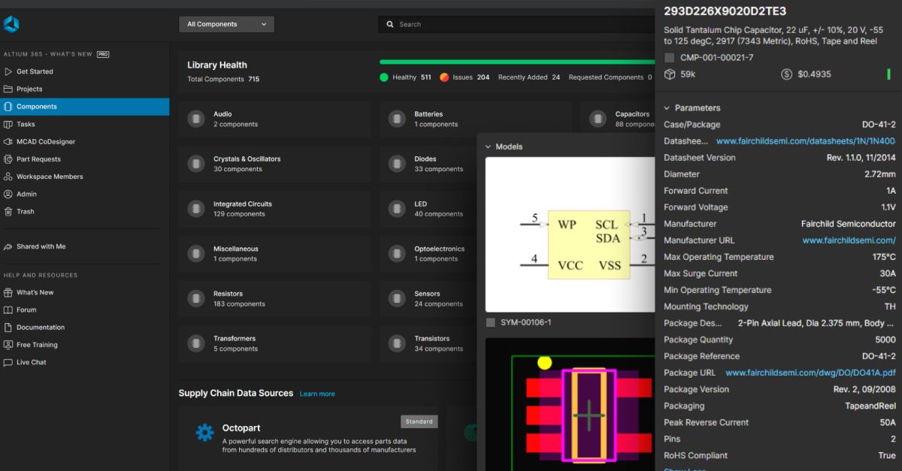
Task: Go to Workspace Members page
Action: 50,177
